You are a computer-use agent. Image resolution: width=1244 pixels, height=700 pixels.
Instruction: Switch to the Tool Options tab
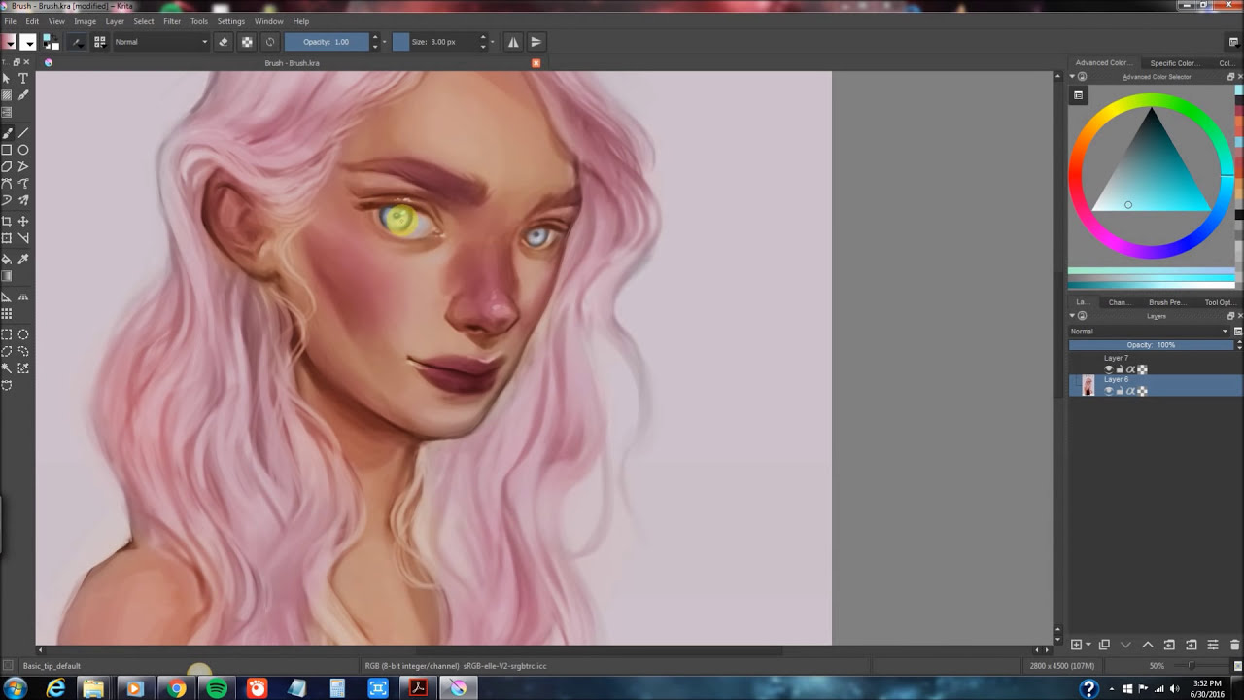pyautogui.click(x=1219, y=302)
